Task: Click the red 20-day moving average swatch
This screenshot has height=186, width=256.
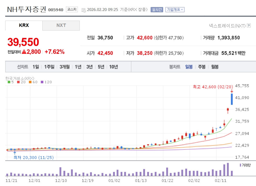Action: [x=18, y=82]
